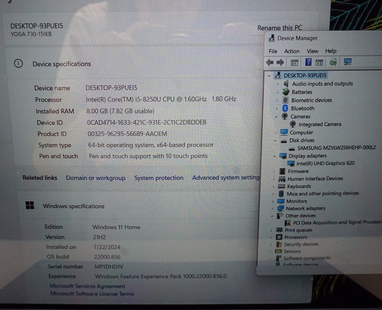Click the Rename this PC button

coord(280,28)
